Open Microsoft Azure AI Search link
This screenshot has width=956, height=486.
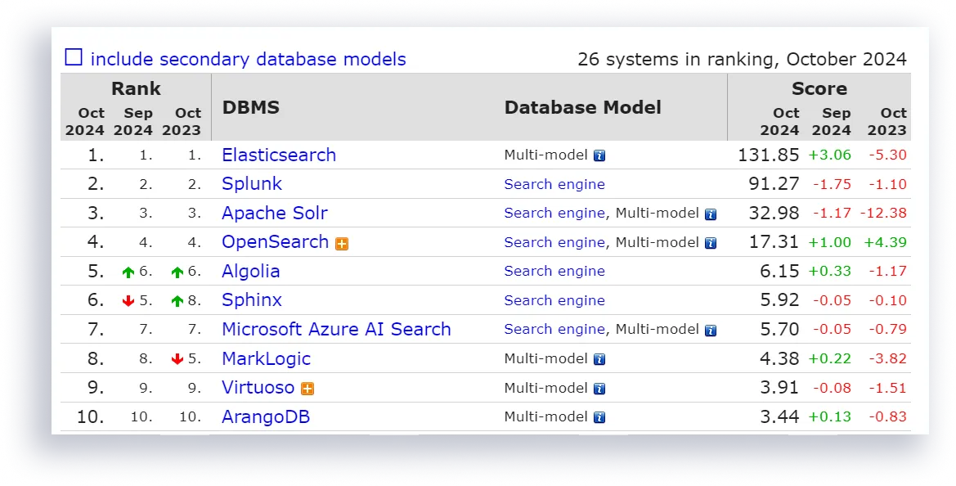pos(336,330)
